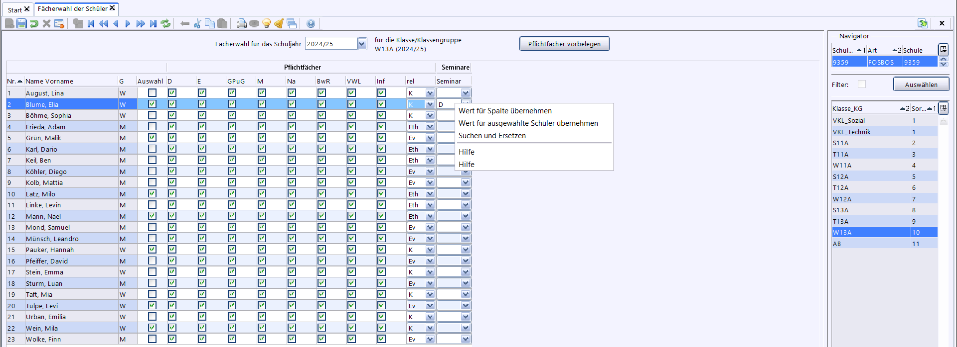Viewport: 957px width, 347px height.
Task: Open the rel dropdown for Pauker, Hannah
Action: (430, 250)
